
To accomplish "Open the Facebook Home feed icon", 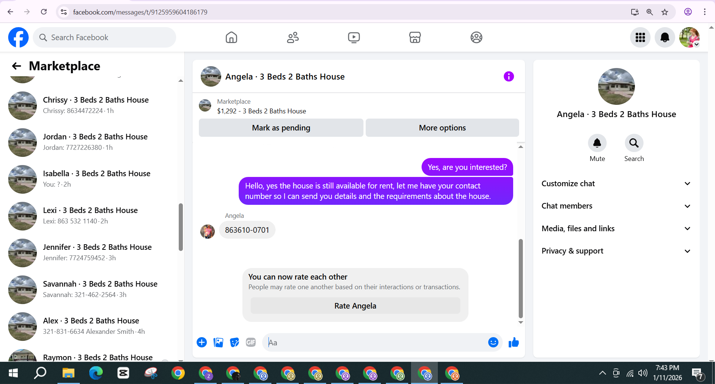I will click(x=231, y=37).
